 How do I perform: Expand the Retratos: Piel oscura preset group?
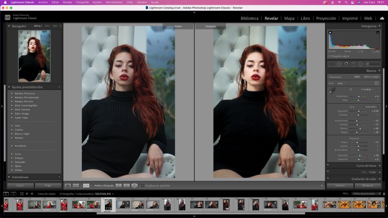tap(12, 94)
